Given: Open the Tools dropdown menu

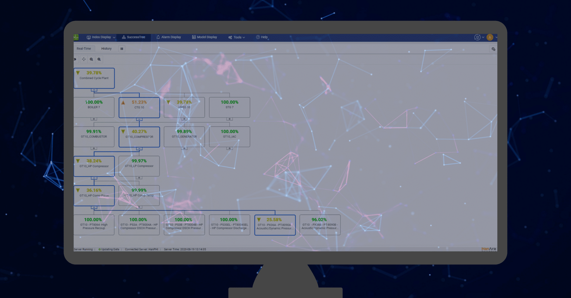Looking at the screenshot, I should click(x=237, y=37).
